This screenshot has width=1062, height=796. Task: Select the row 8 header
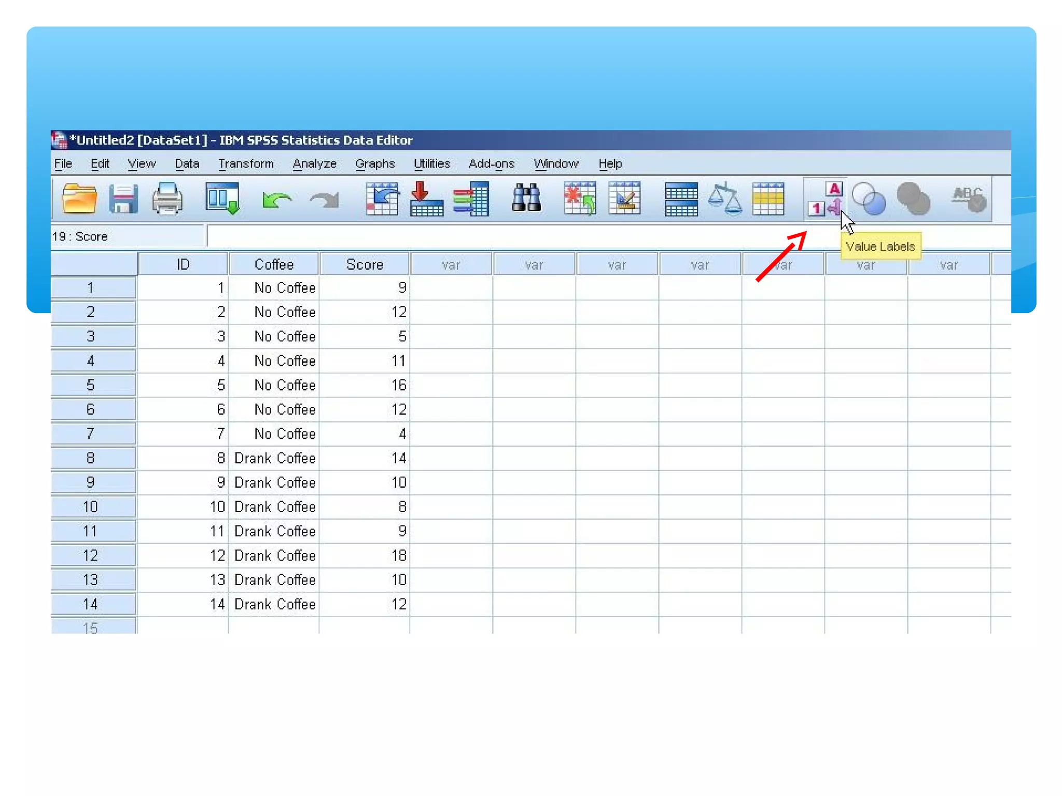tap(91, 458)
